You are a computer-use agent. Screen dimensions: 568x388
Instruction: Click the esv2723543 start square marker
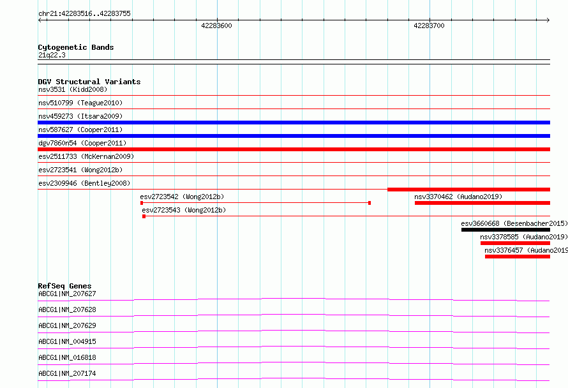(x=144, y=216)
